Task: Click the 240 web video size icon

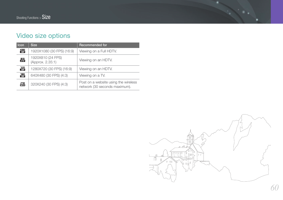Action: point(22,84)
